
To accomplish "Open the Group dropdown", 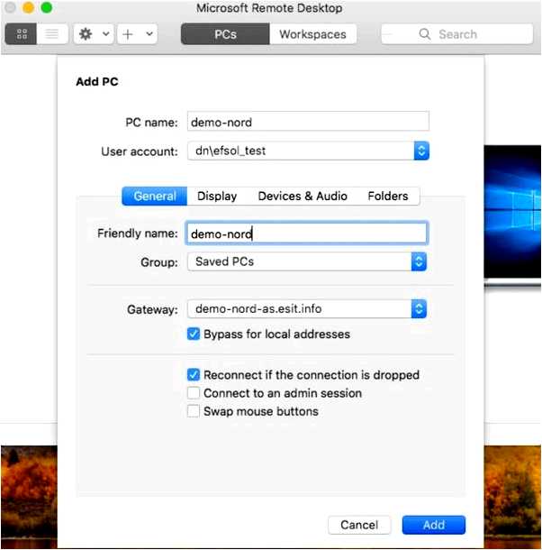I will (x=307, y=261).
